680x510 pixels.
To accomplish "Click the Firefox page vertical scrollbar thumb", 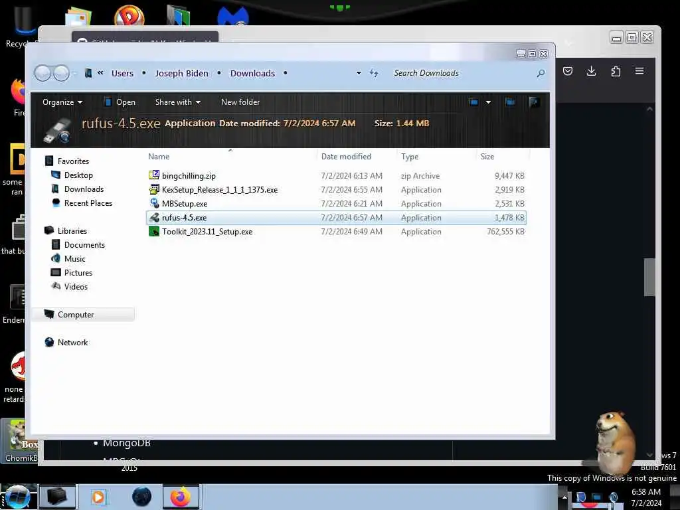I will tap(649, 277).
